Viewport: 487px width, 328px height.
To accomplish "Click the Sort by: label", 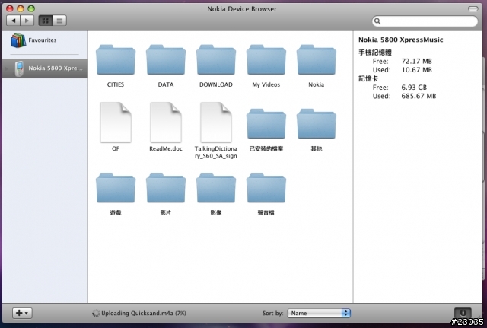I will 272,313.
